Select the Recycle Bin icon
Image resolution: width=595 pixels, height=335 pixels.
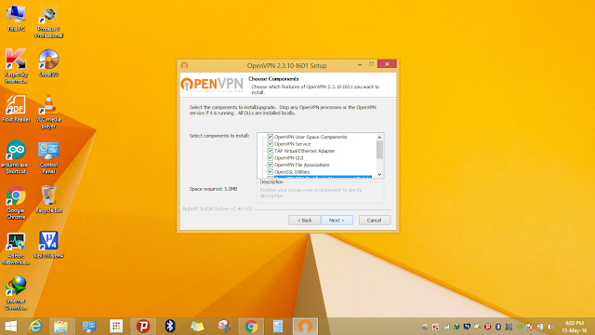[x=48, y=199]
